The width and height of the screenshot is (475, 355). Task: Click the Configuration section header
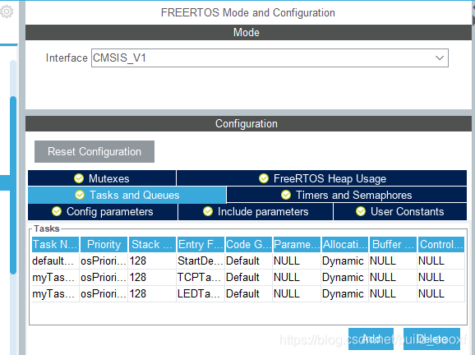click(248, 123)
